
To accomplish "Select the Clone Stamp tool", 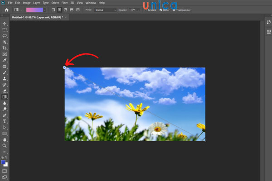I will coord(5,79).
